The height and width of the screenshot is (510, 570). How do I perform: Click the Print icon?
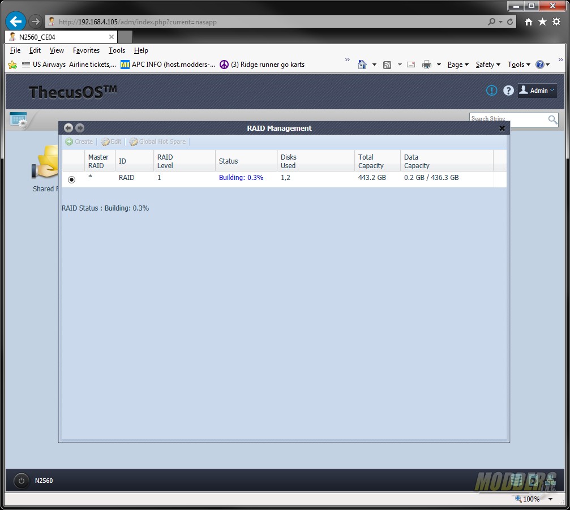point(426,65)
